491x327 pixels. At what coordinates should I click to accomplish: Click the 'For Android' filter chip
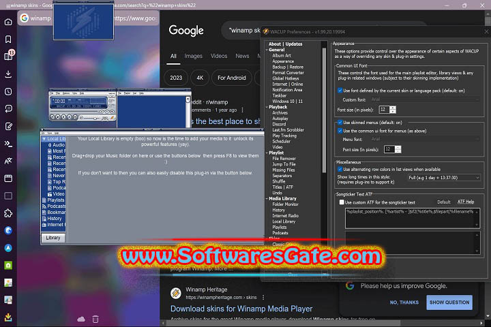point(232,78)
